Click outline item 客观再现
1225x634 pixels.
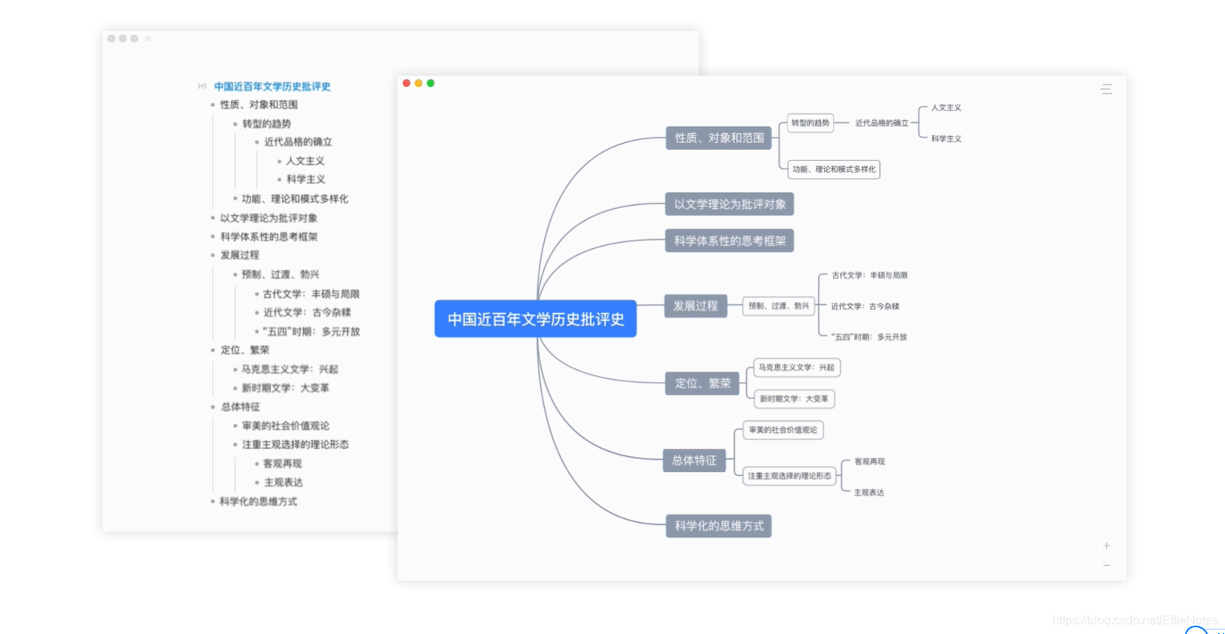[x=282, y=464]
